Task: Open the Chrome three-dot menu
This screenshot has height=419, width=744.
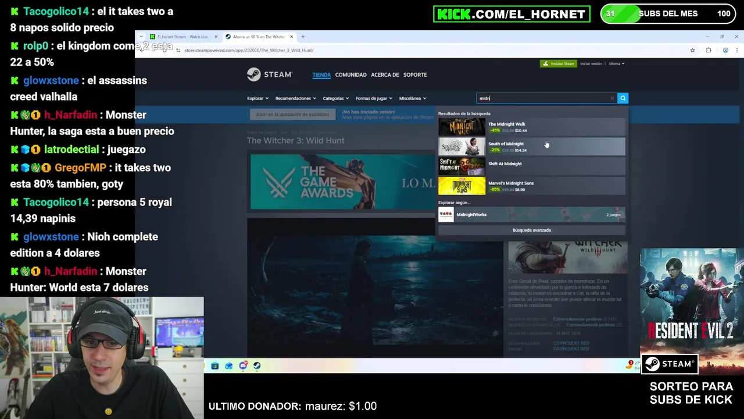Action: click(x=736, y=50)
